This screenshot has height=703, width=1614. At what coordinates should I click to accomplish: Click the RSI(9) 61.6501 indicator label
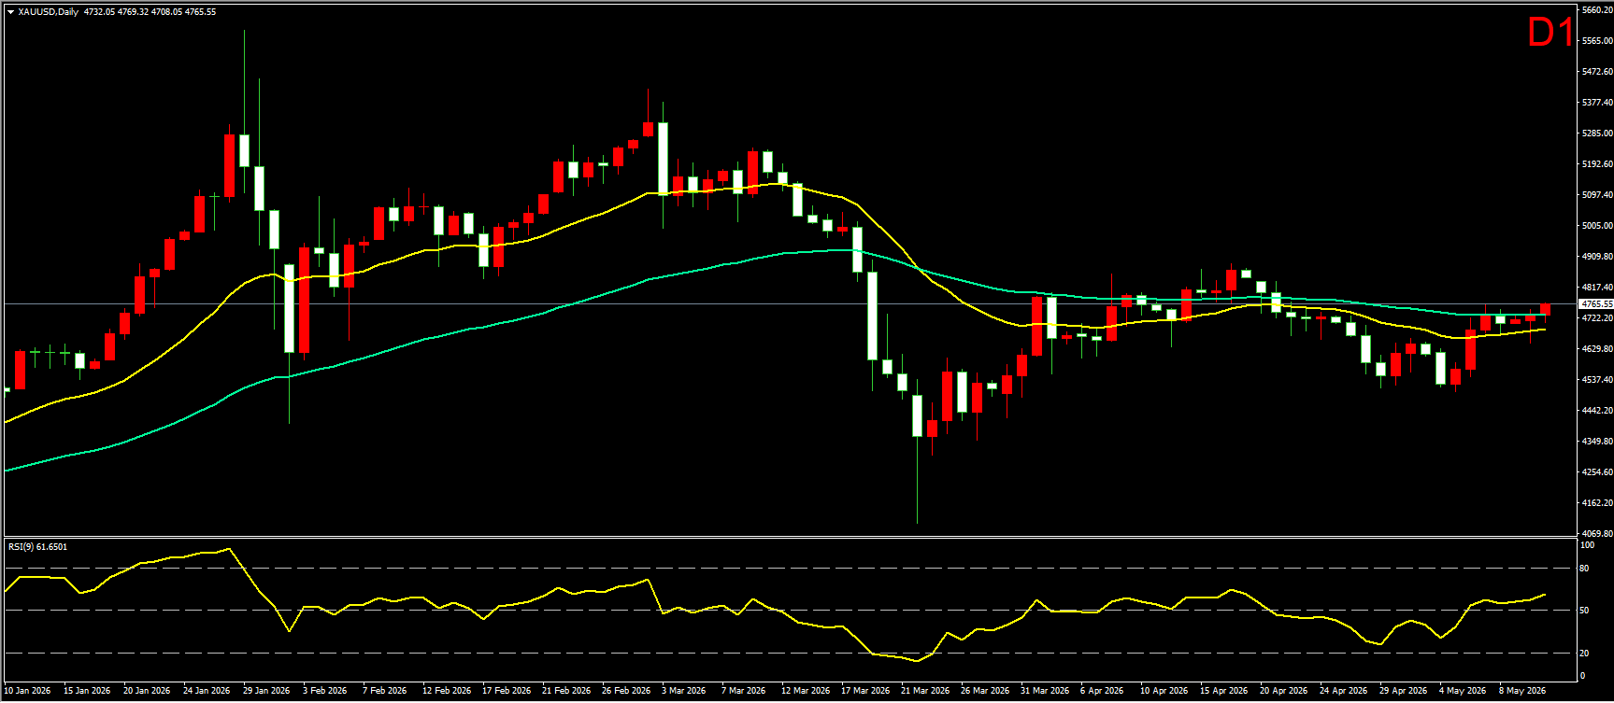(37, 547)
